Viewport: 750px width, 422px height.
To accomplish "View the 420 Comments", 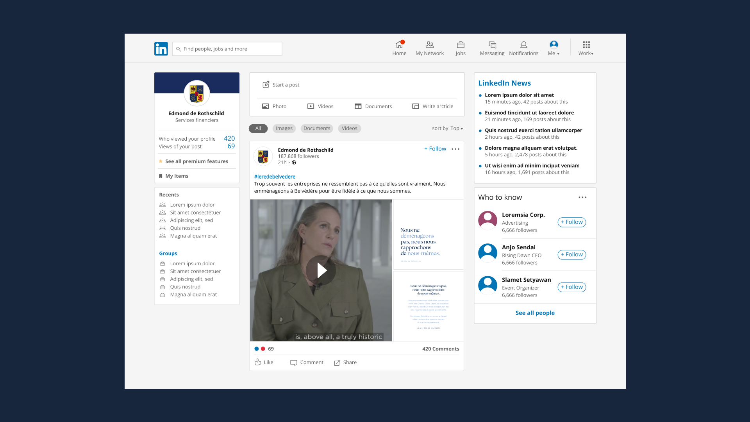I will (441, 349).
